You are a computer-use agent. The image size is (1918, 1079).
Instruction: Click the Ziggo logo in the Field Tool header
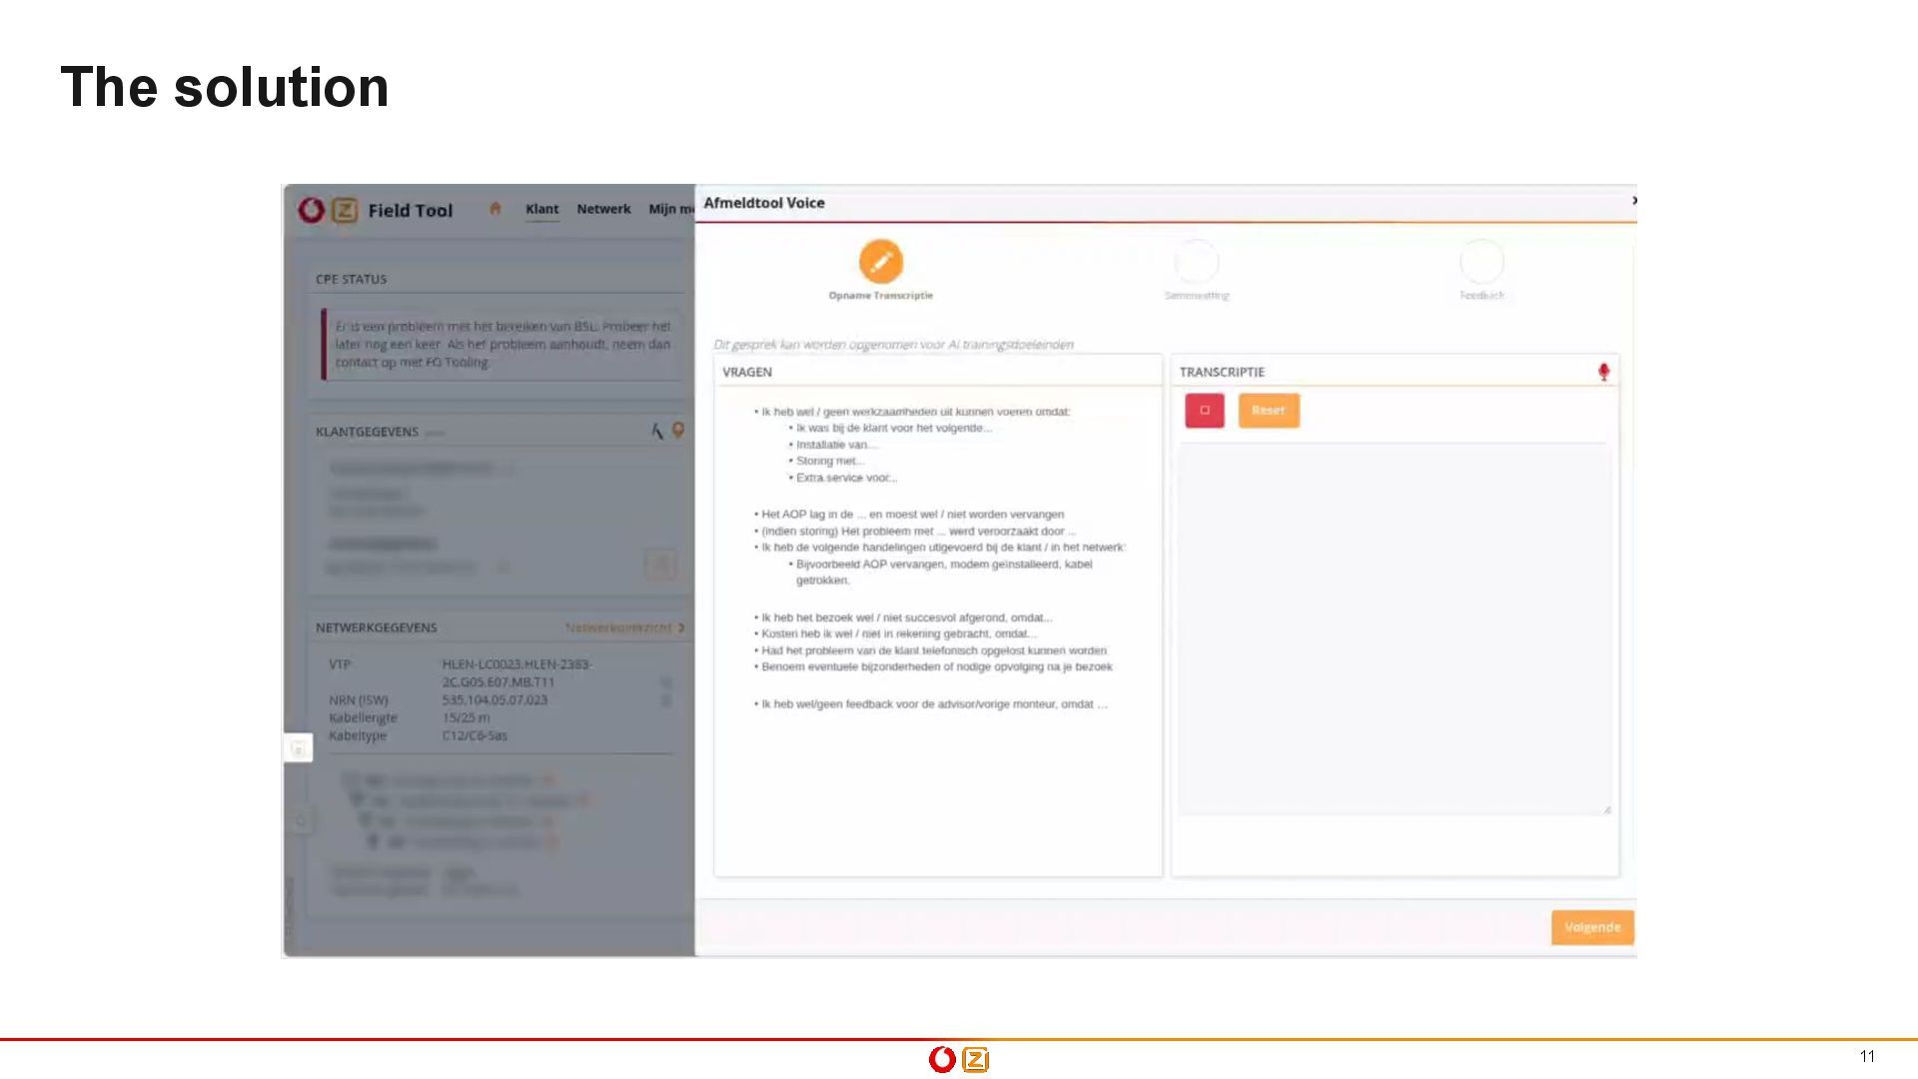pos(345,210)
